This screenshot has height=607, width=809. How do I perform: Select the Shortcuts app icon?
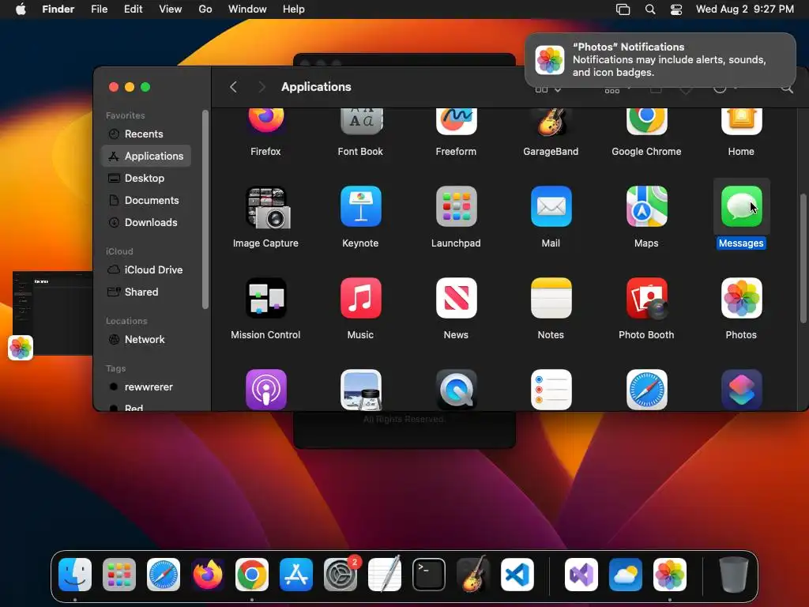pyautogui.click(x=741, y=390)
